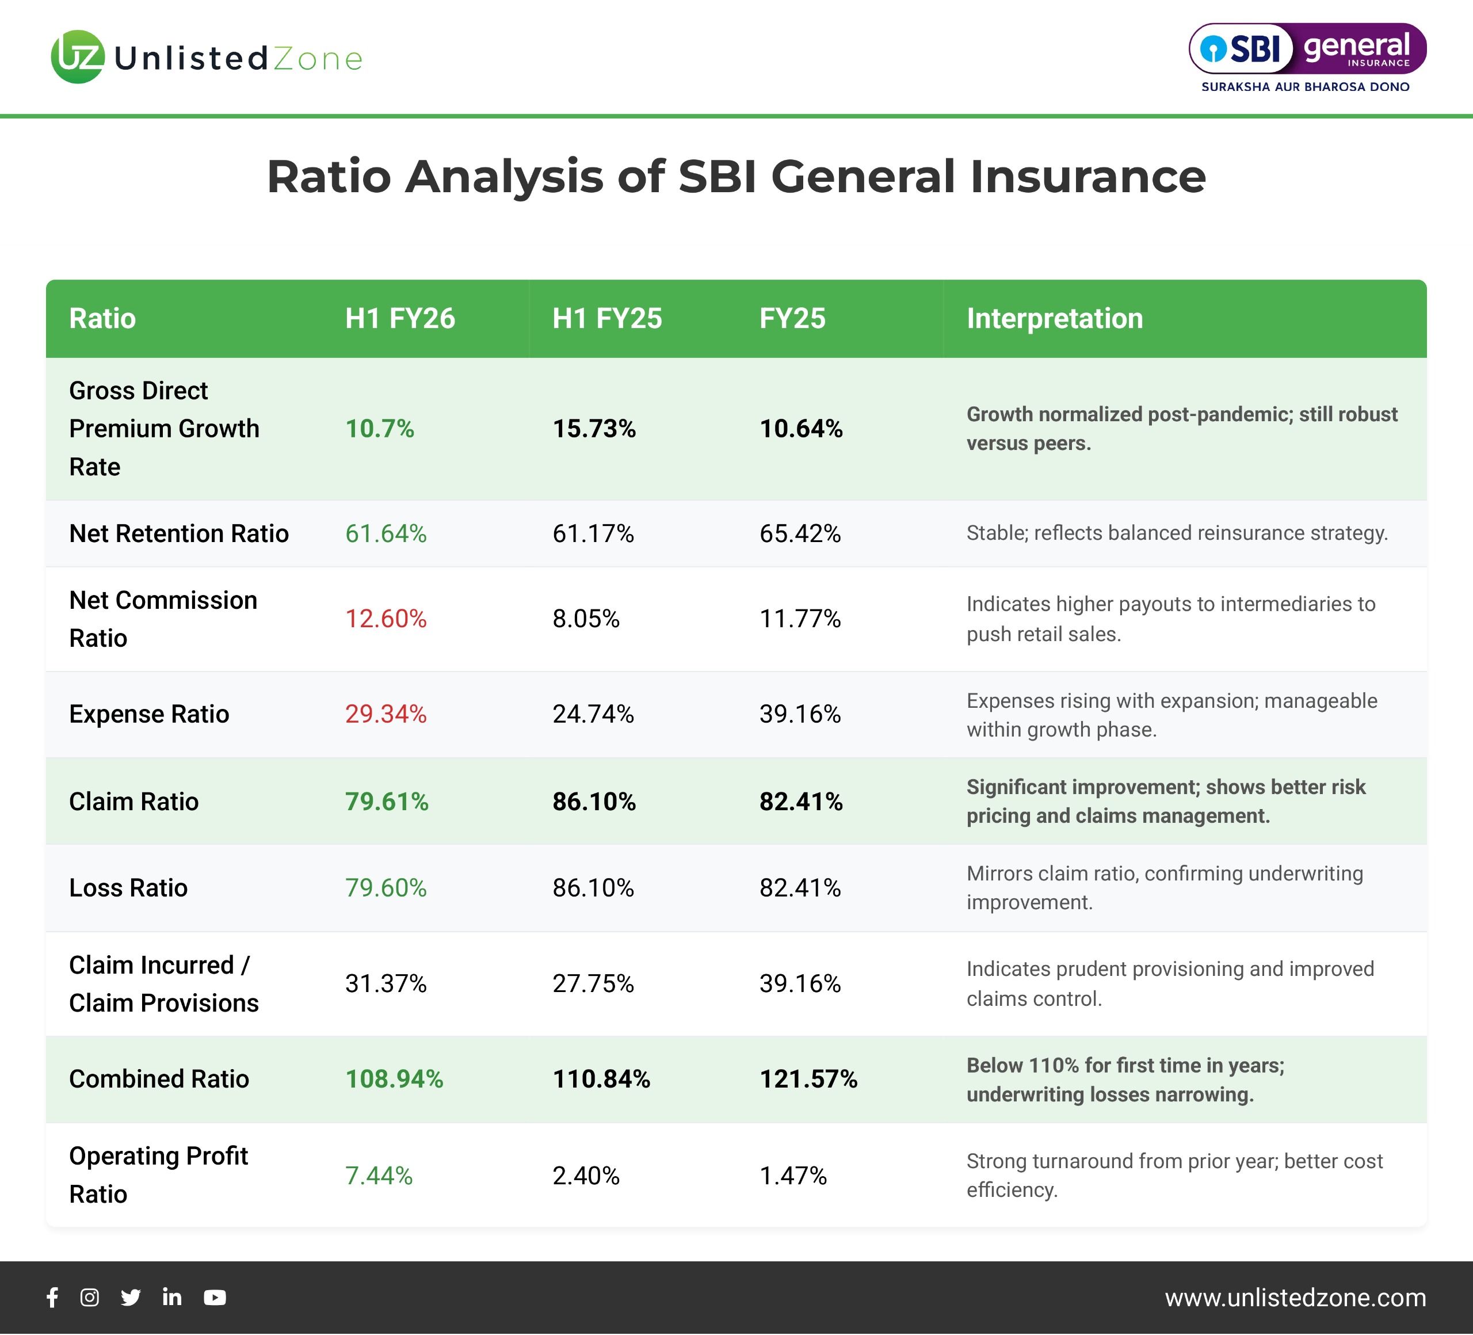Select the Interpretation column header
1473x1335 pixels.
point(1054,319)
